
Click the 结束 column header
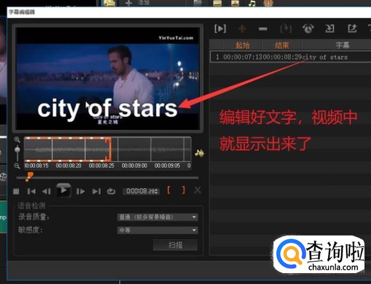click(282, 45)
